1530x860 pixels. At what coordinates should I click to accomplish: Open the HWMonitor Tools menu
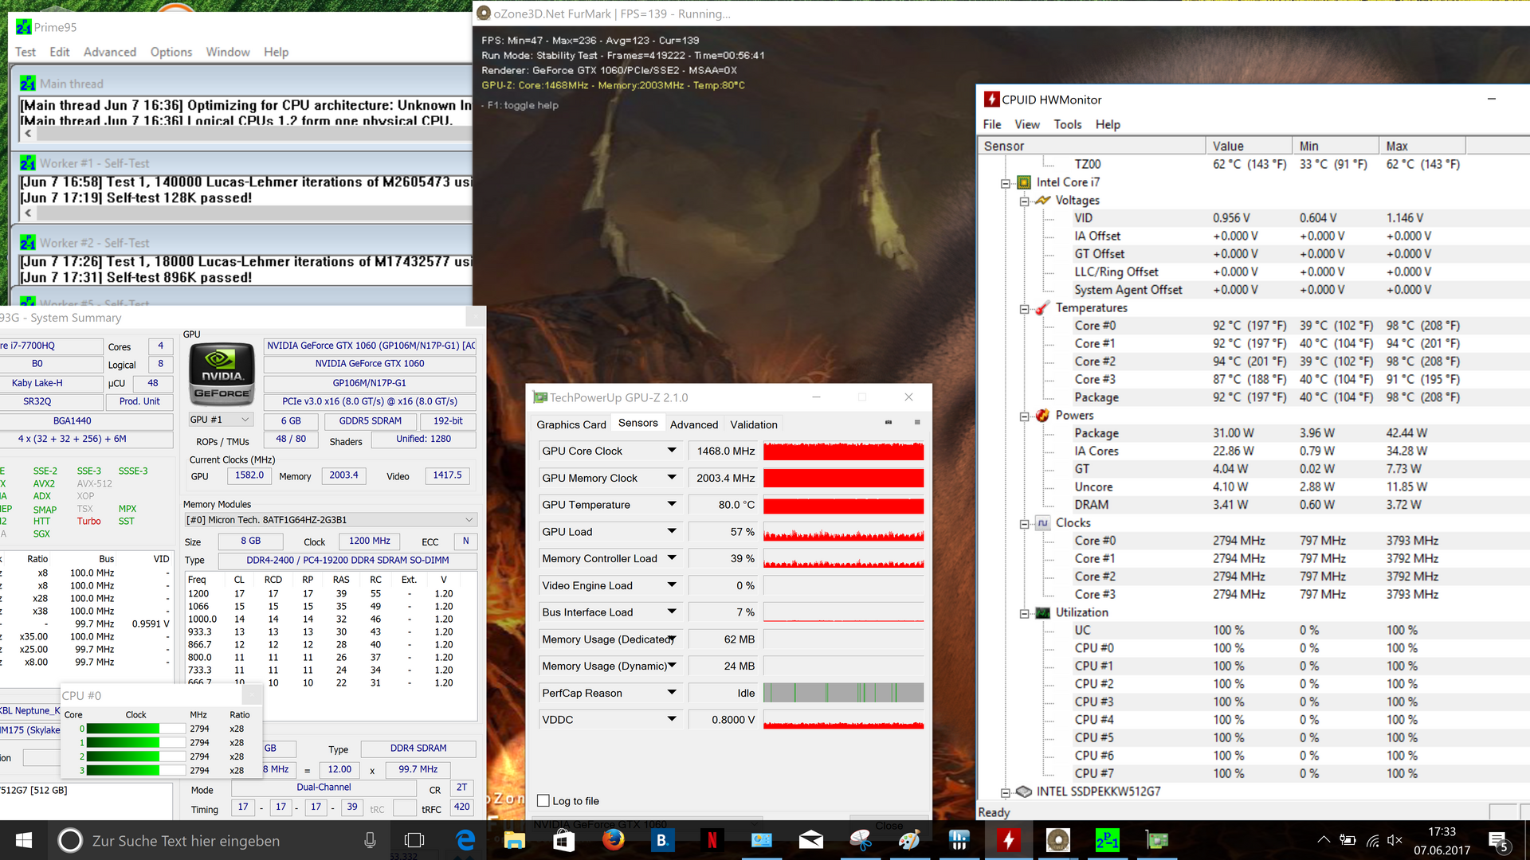point(1067,124)
